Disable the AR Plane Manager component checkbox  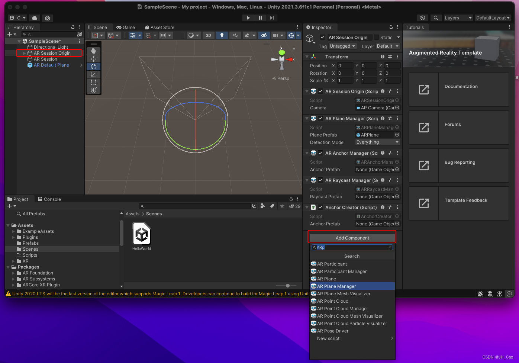point(320,118)
